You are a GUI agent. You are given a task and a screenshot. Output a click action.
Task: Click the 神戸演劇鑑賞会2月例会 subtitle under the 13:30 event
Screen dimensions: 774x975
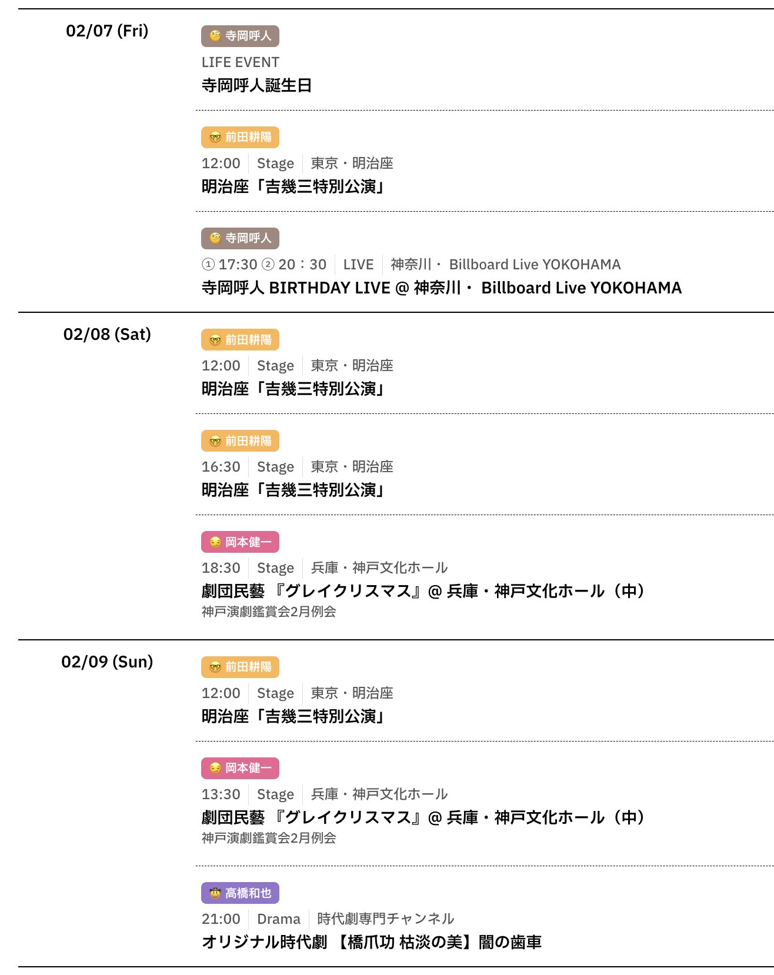[x=269, y=838]
